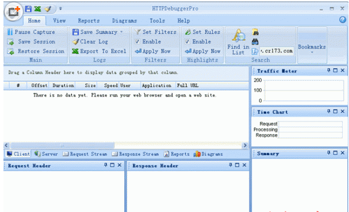349x212 pixels.
Task: Select the Client bottom tab
Action: click(18, 154)
